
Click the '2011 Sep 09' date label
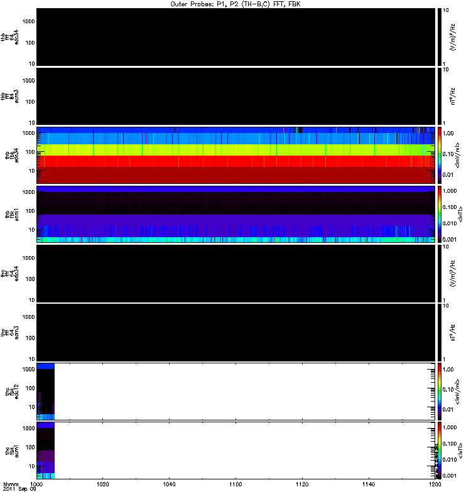click(19, 489)
